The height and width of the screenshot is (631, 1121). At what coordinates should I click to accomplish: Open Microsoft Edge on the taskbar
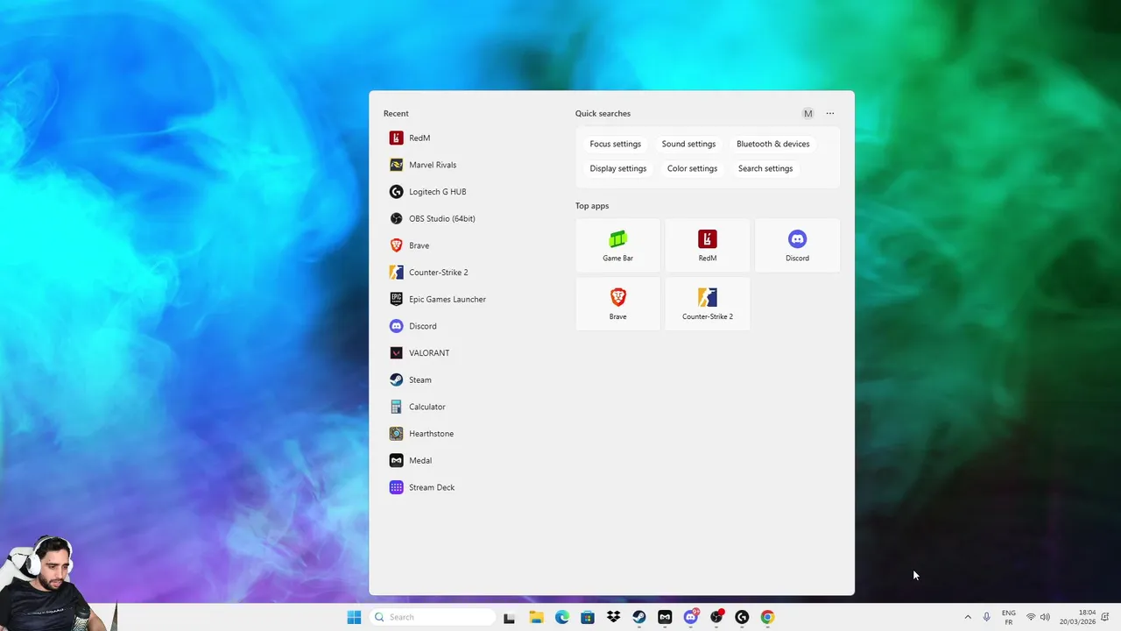coord(562,617)
